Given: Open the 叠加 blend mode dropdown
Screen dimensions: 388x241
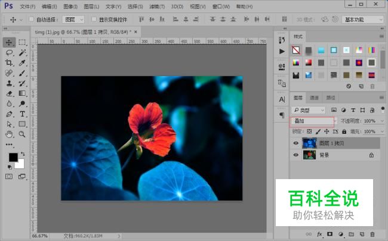Looking at the screenshot, I should point(313,121).
